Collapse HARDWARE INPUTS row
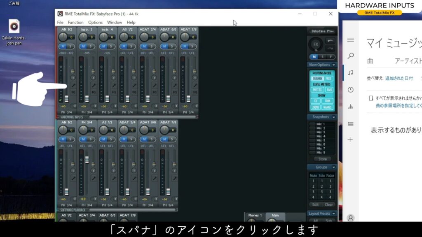 [x=58, y=117]
